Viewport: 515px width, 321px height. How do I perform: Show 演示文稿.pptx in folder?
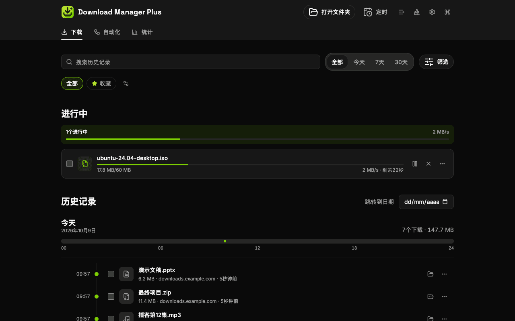[x=431, y=274]
